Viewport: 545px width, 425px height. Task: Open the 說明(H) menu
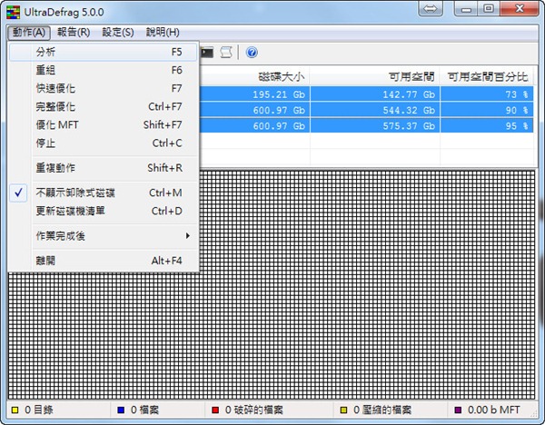(x=163, y=33)
